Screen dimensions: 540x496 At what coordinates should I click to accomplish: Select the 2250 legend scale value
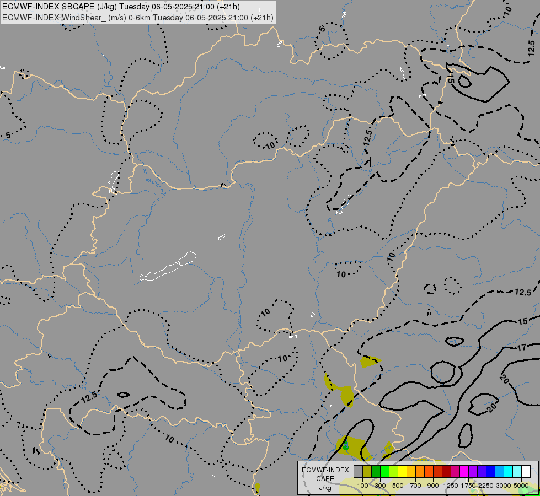click(486, 486)
